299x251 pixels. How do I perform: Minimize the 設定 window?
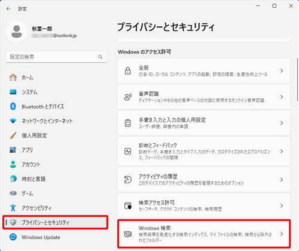click(x=258, y=6)
